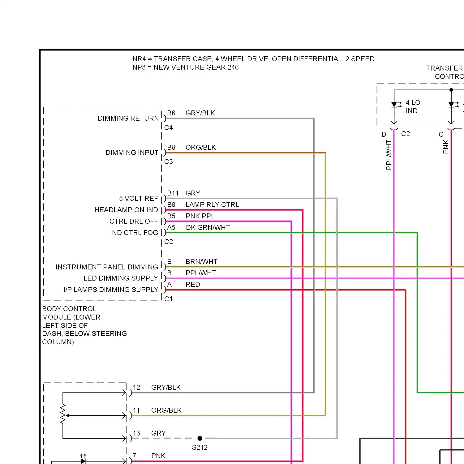Image resolution: width=464 pixels, height=464 pixels.
Task: Click the vertical 'PNK' wire label
Action: 446,147
